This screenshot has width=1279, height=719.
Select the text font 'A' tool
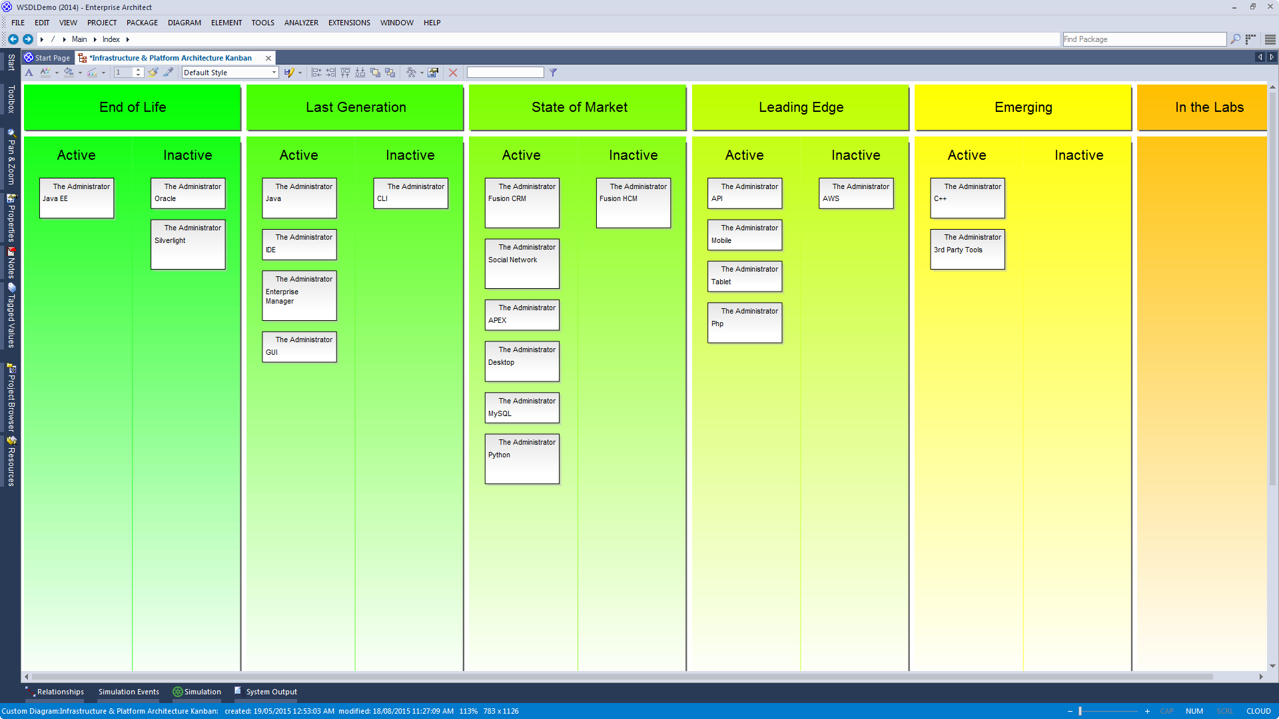(29, 73)
